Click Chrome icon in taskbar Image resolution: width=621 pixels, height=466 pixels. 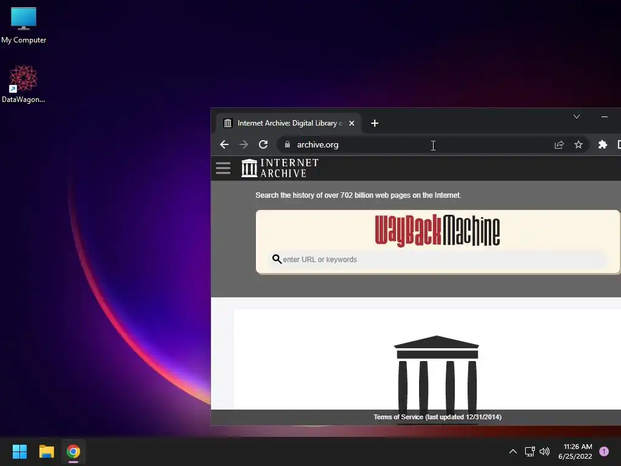click(73, 451)
